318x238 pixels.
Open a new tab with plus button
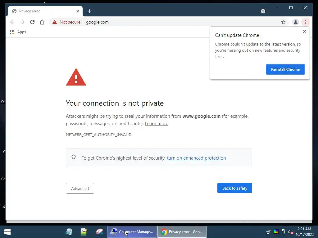[89, 11]
